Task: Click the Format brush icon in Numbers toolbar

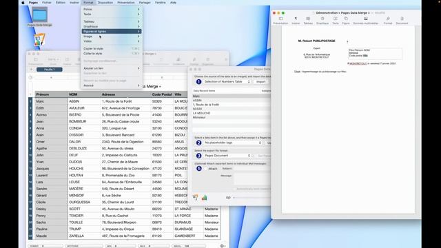Action: click(194, 60)
